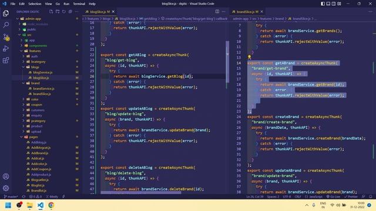Image resolution: width=376 pixels, height=211 pixels.
Task: Collapse all folders in Explorer
Action: pyautogui.click(x=70, y=12)
